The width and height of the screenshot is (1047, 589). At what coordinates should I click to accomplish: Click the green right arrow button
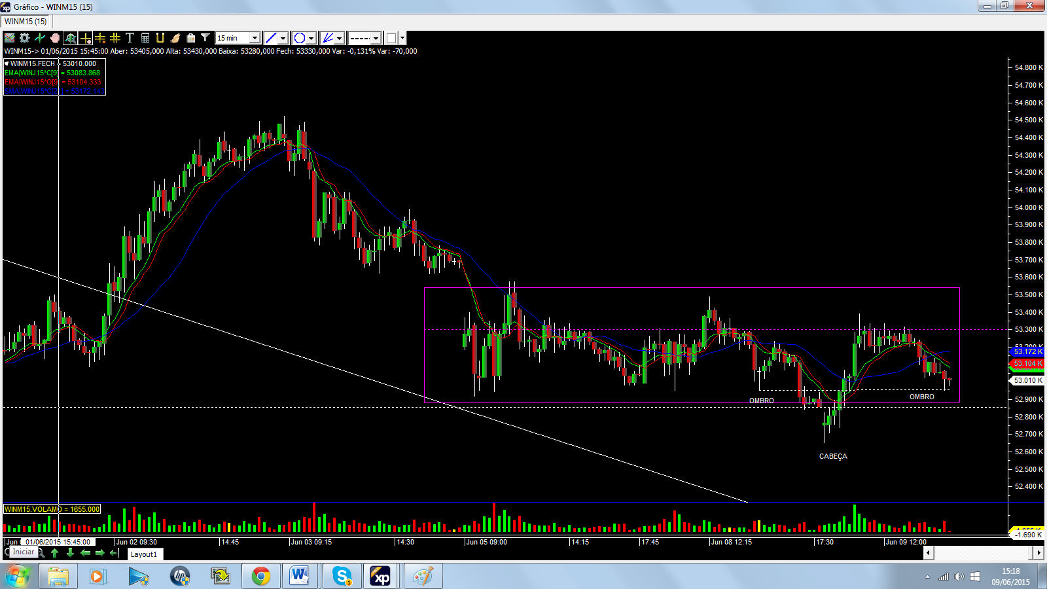point(100,553)
